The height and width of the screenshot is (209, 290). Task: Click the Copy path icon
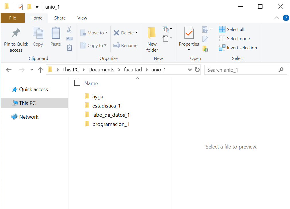tap(69, 38)
